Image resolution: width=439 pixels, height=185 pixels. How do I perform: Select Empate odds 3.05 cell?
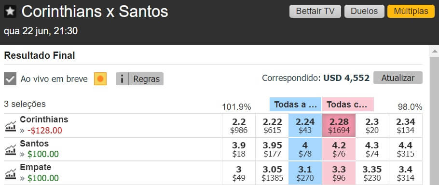[272, 173]
